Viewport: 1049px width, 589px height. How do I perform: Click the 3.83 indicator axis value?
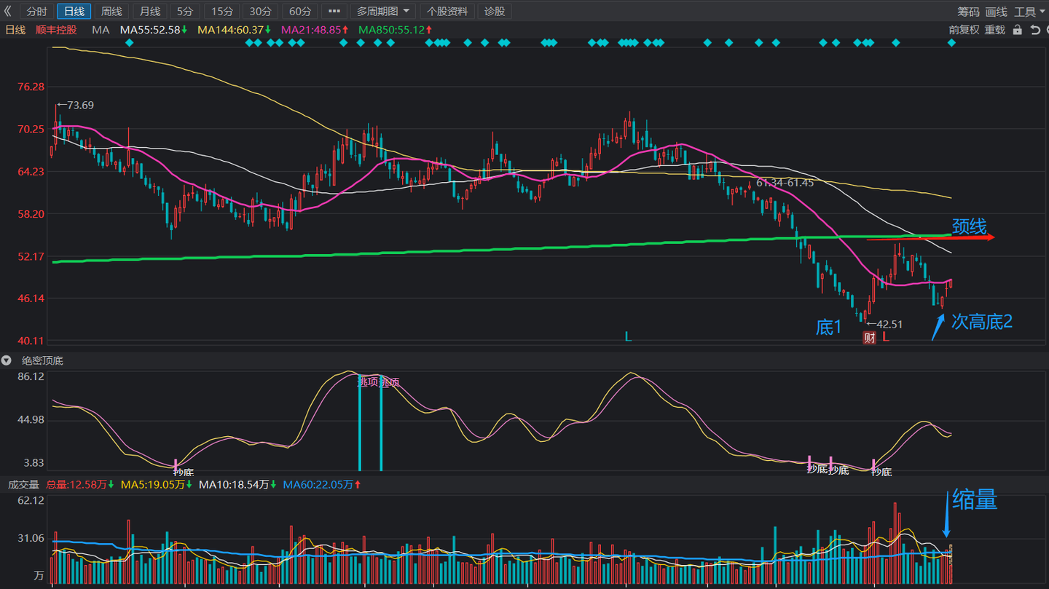coord(34,462)
